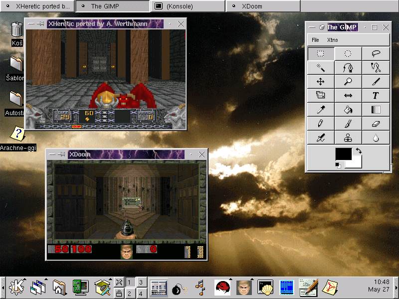Open the Utilities toolbox menu in panel
The image size is (399, 299).
(x=102, y=288)
